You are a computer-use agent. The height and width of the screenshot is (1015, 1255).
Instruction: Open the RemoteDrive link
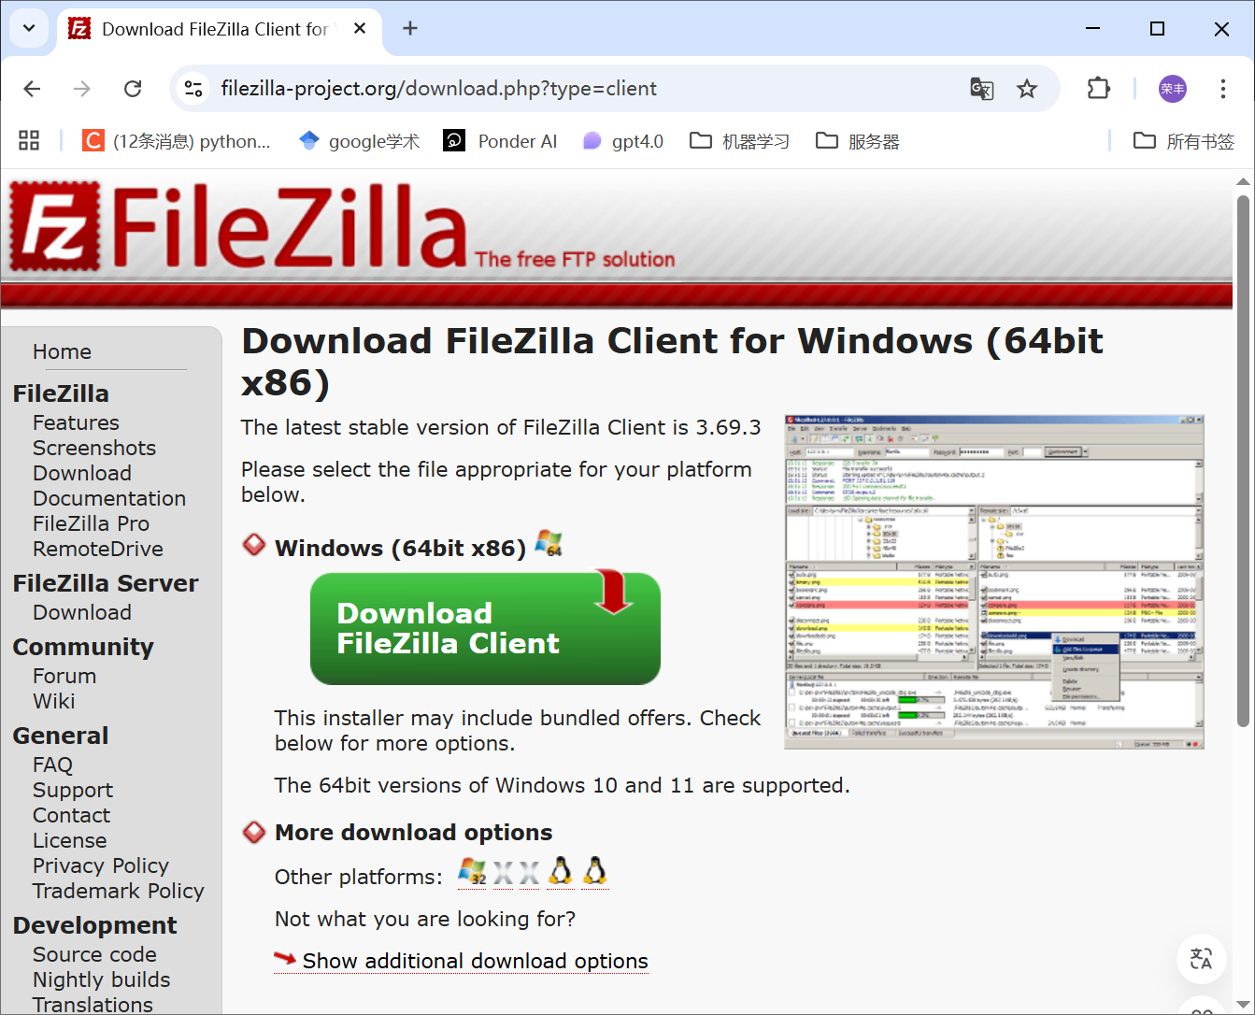98,549
